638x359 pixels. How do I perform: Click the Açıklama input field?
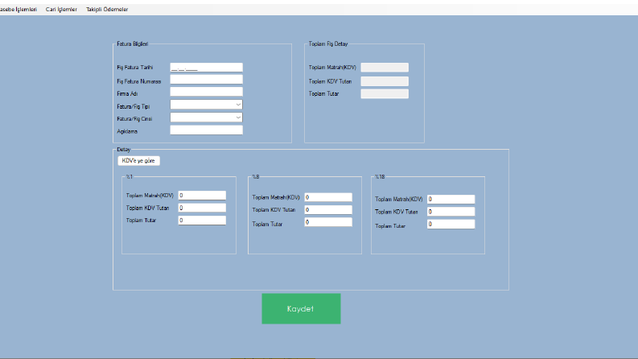tap(206, 130)
